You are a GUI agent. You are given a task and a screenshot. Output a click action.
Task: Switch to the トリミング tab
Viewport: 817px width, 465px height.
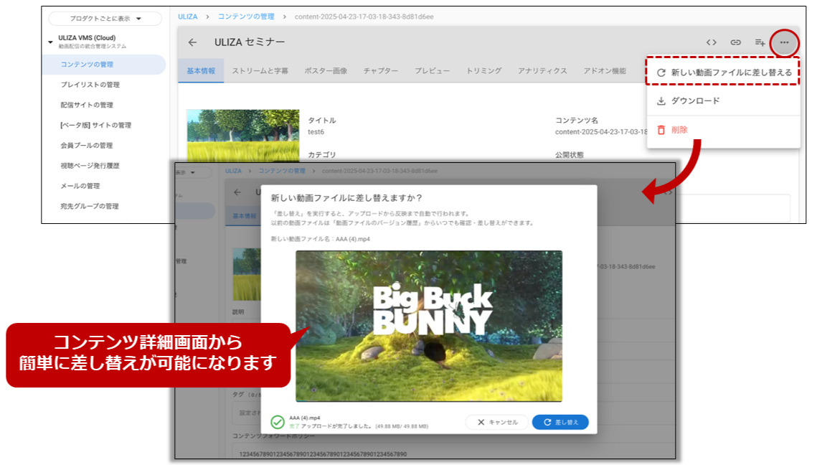pos(483,71)
